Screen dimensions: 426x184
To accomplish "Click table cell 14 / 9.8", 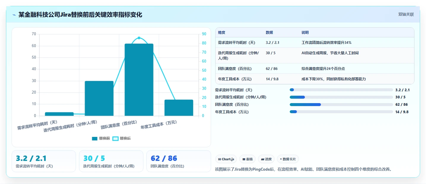I will [272, 79].
